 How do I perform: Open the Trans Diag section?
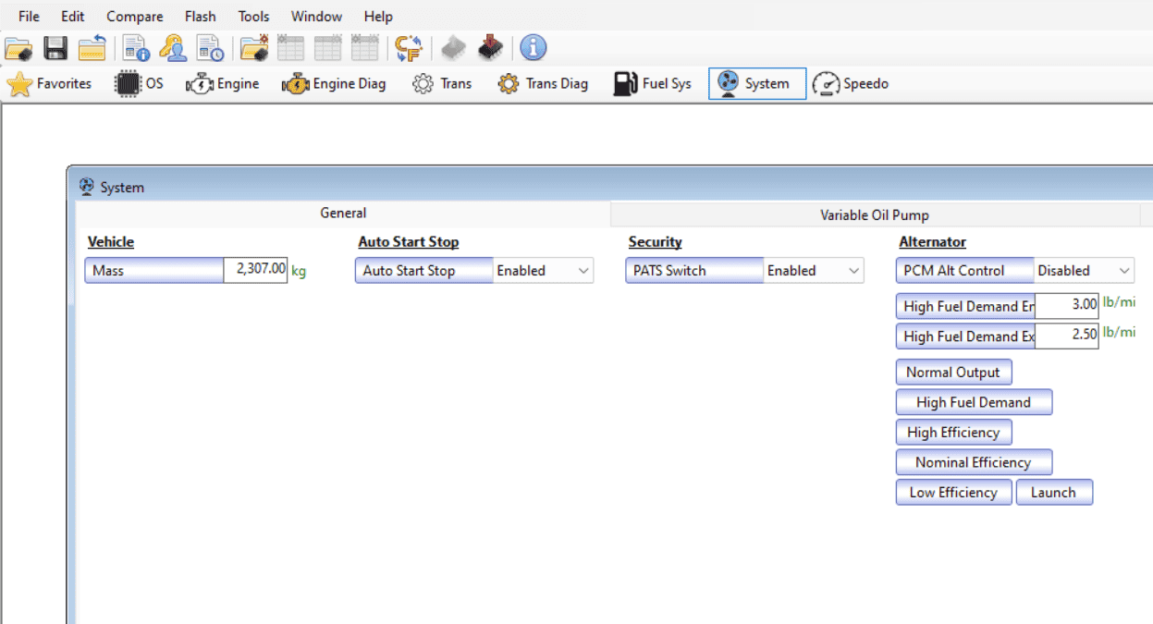543,84
